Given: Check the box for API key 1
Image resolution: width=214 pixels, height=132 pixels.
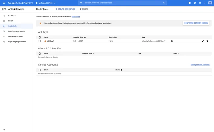Looking at the screenshot, I should (40, 41).
